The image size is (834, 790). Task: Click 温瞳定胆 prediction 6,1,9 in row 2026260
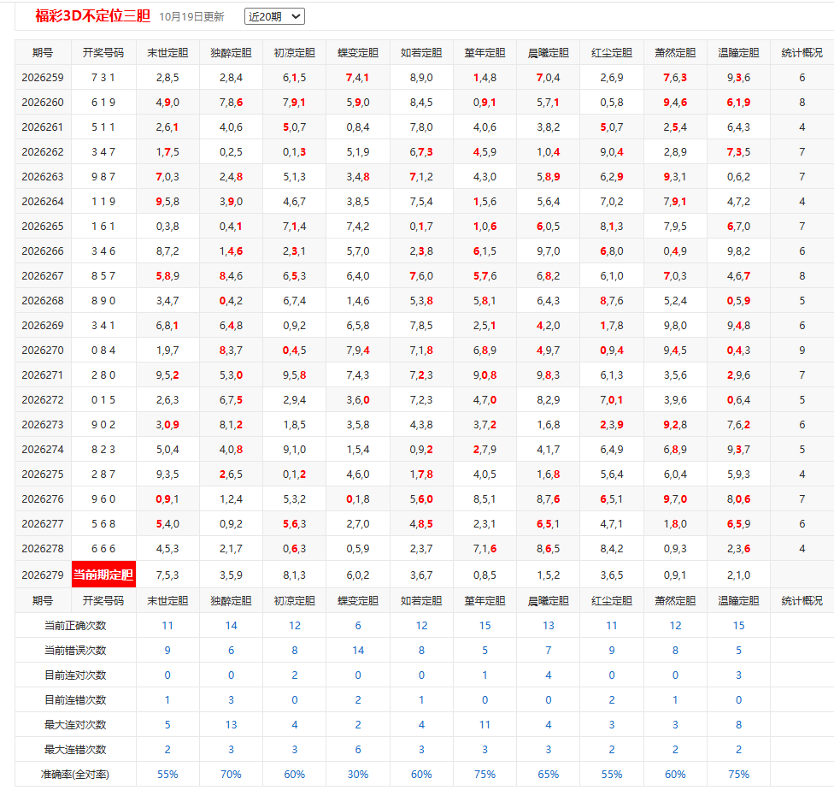coord(739,103)
